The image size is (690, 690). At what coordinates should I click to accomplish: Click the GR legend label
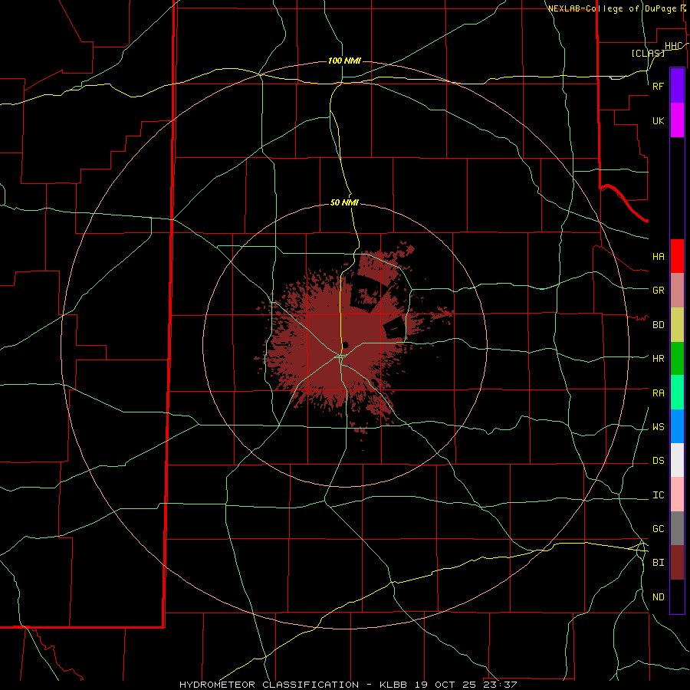pos(659,291)
